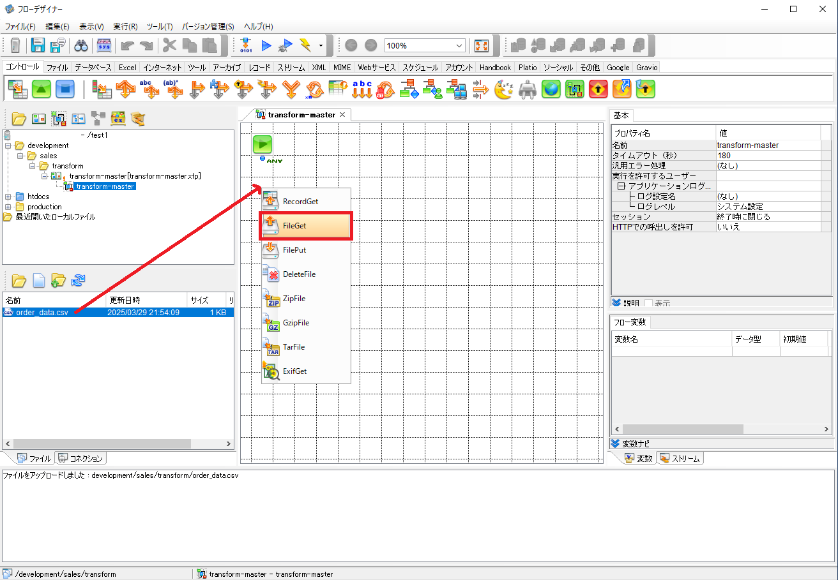
Task: Open the ファイル(F) menu
Action: tap(20, 27)
